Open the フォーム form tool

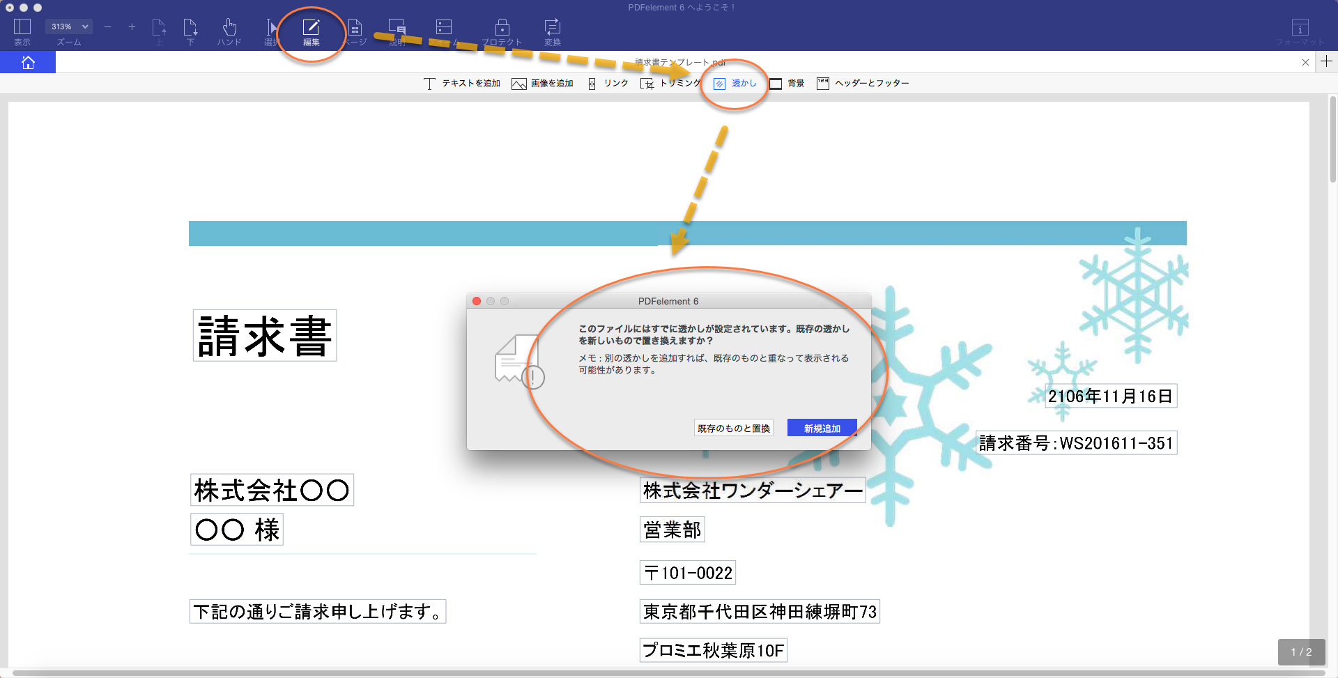[x=444, y=31]
